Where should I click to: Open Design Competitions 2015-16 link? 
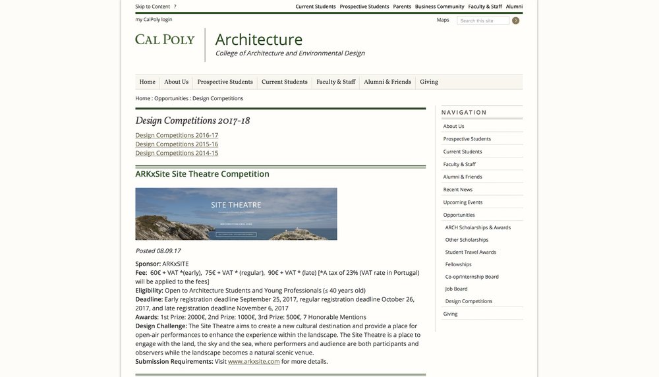pos(177,144)
